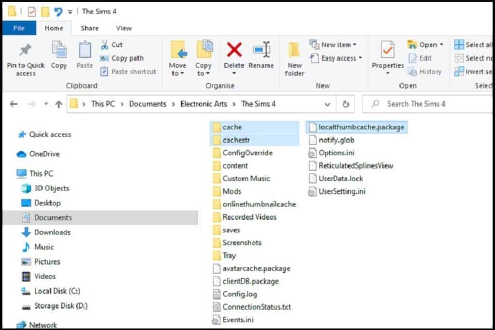Open Quick access in navigation pane

pyautogui.click(x=44, y=135)
